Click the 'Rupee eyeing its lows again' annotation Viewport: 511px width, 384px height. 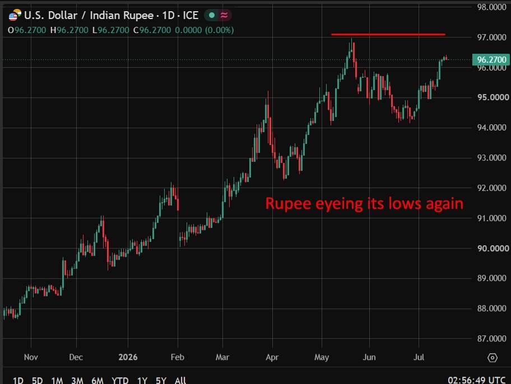point(364,204)
